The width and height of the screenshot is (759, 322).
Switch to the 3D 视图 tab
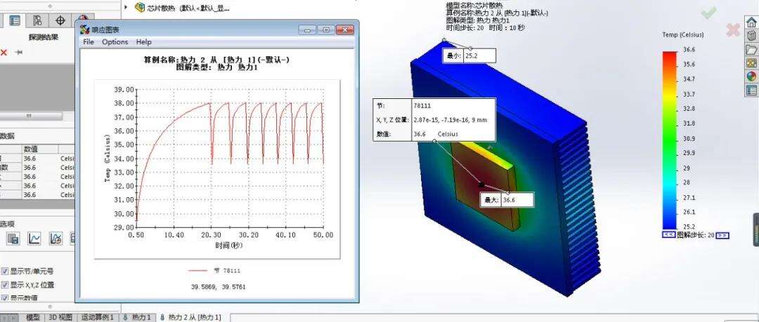pyautogui.click(x=60, y=317)
